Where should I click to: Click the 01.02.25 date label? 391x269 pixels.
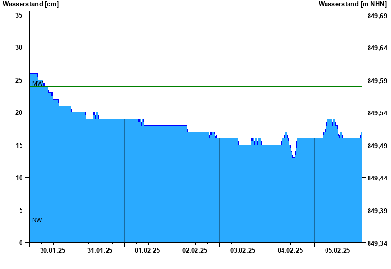point(148,250)
